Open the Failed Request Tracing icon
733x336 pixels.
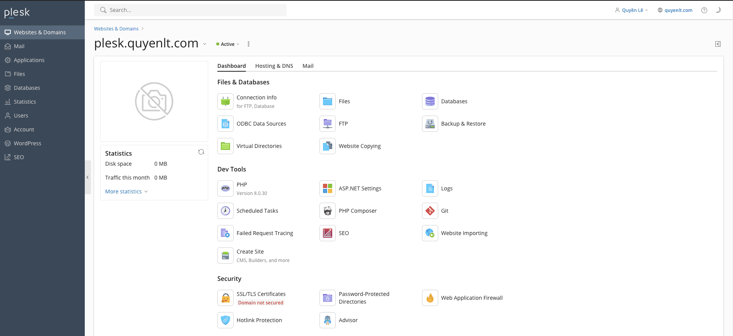point(225,233)
